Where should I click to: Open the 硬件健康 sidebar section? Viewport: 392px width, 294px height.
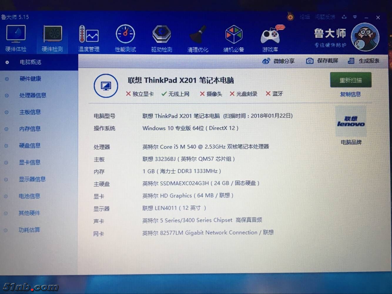30,79
